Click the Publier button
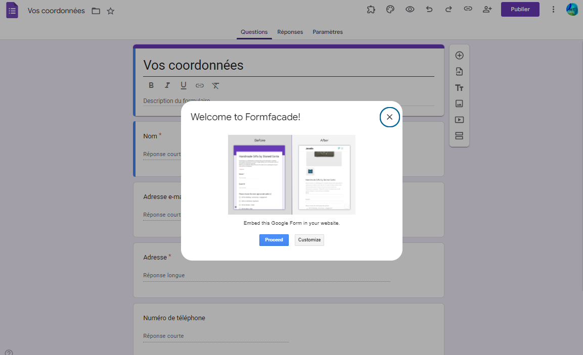This screenshot has height=355, width=583. pyautogui.click(x=520, y=9)
